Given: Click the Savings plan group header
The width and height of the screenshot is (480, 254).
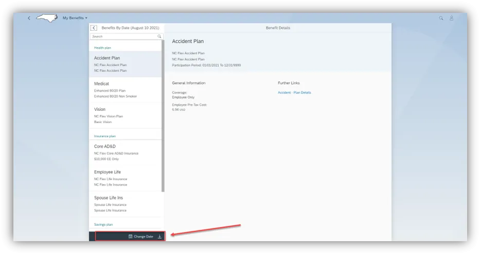Looking at the screenshot, I should [x=103, y=224].
